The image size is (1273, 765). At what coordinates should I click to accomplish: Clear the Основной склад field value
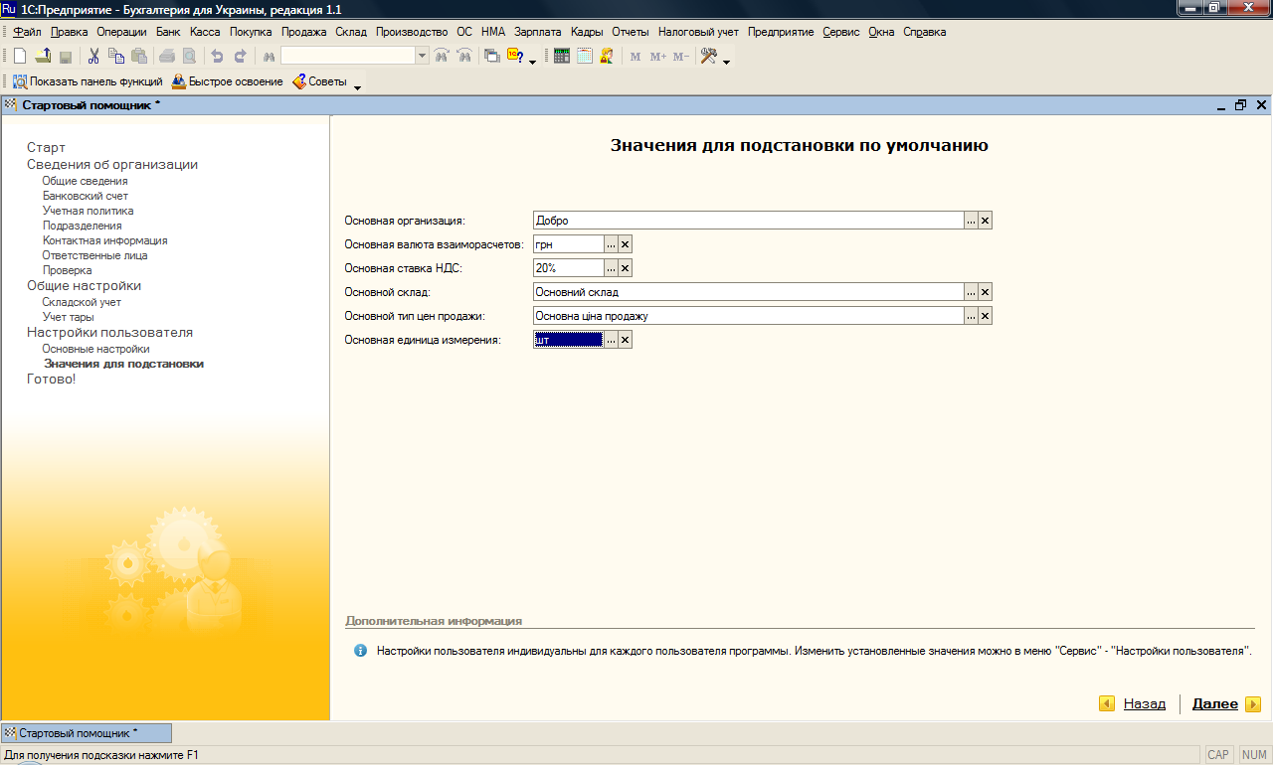[985, 292]
